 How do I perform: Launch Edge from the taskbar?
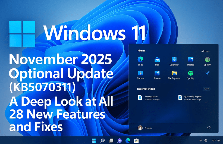[x=128, y=140]
